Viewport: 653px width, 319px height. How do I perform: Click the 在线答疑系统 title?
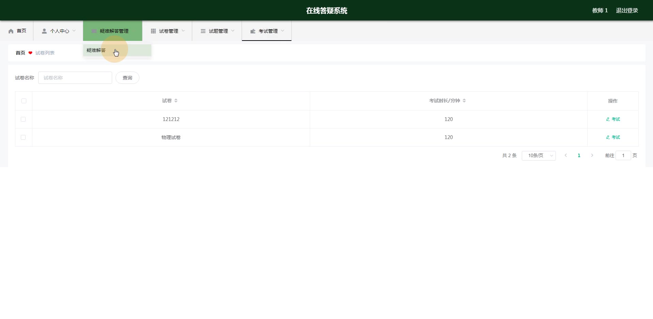[x=326, y=11]
